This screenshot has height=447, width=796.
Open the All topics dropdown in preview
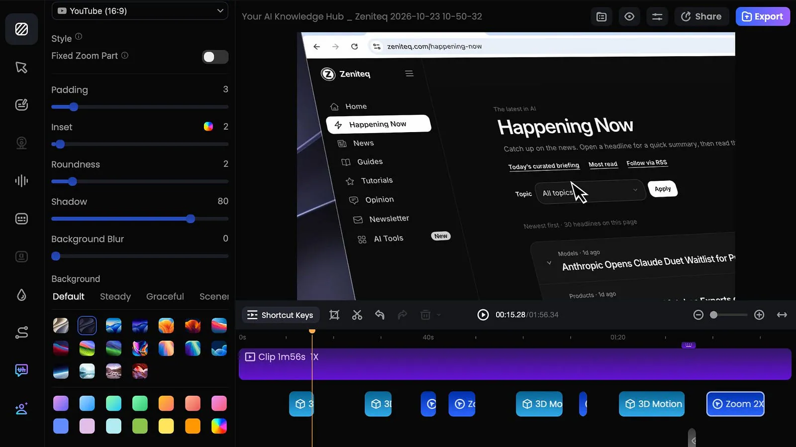tap(590, 191)
